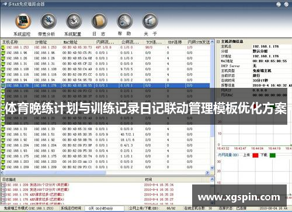Click status bar date 2010-08-04 16:44
The width and height of the screenshot is (292, 212).
tap(273, 208)
